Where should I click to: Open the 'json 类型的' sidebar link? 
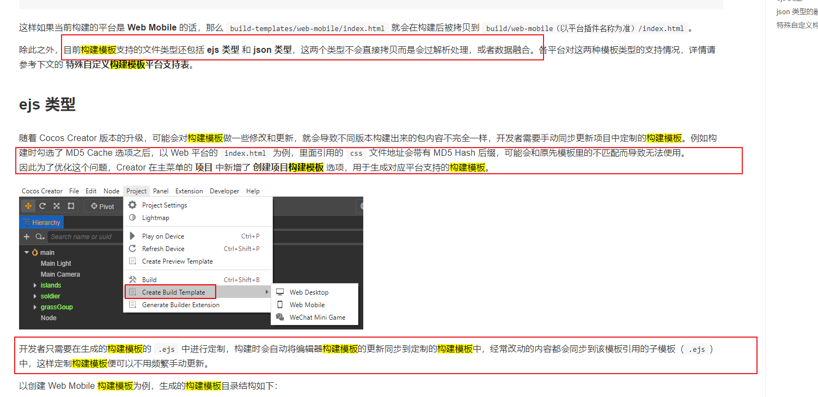(x=797, y=12)
